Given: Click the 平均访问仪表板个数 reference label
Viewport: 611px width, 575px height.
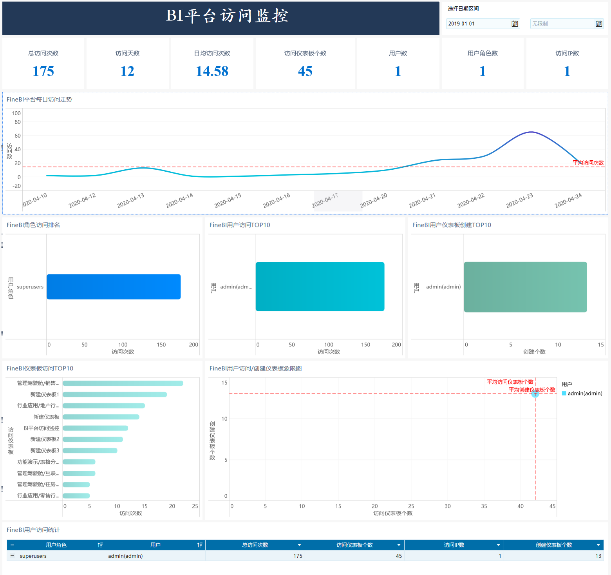Looking at the screenshot, I should point(510,382).
